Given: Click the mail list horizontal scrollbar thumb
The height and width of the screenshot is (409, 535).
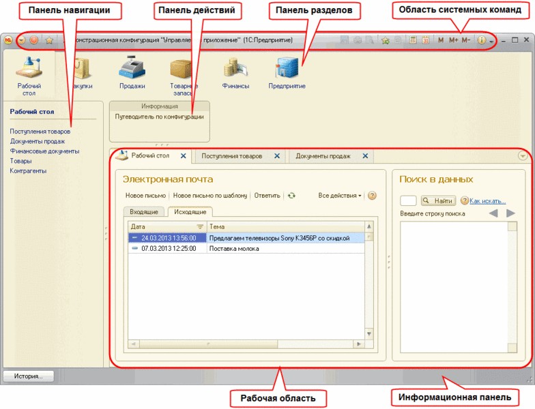Looking at the screenshot, I should pyautogui.click(x=209, y=344).
